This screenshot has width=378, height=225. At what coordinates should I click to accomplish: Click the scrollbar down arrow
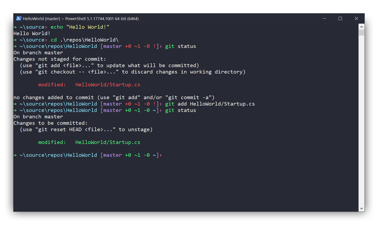tap(361, 208)
